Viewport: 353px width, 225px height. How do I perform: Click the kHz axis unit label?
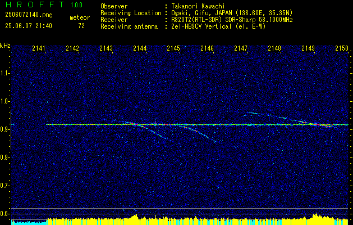click(6, 46)
